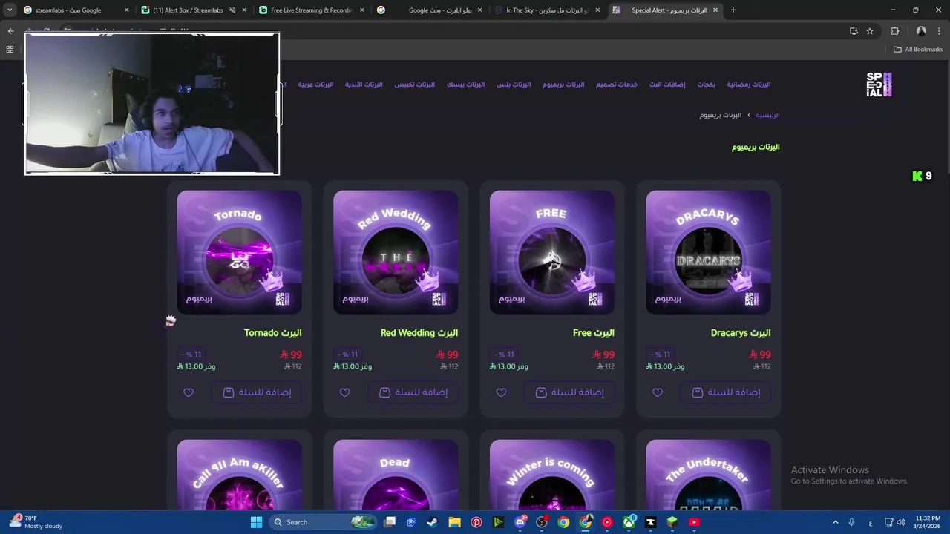Screen dimensions: 950x534
Task: Click the taskbar Search box
Action: point(323,522)
